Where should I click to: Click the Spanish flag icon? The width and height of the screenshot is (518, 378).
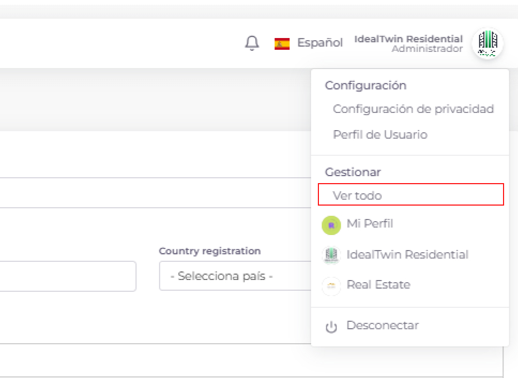point(282,43)
